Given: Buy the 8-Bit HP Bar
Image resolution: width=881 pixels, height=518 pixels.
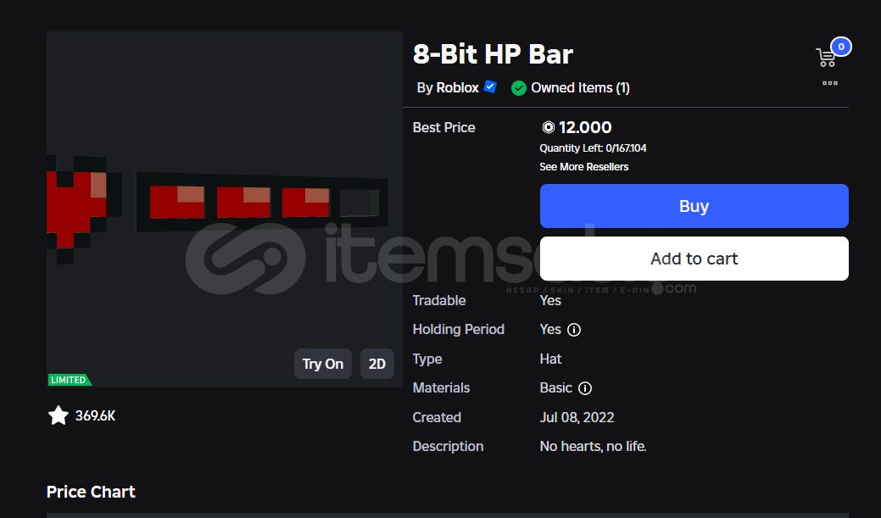Looking at the screenshot, I should click(694, 206).
